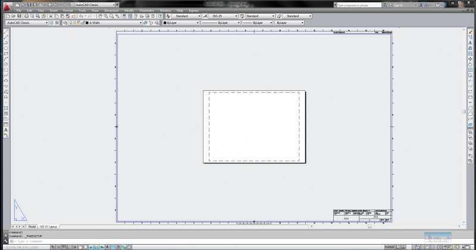Click the Plot icon in Standard toolbar
This screenshot has width=476, height=250.
[26, 16]
